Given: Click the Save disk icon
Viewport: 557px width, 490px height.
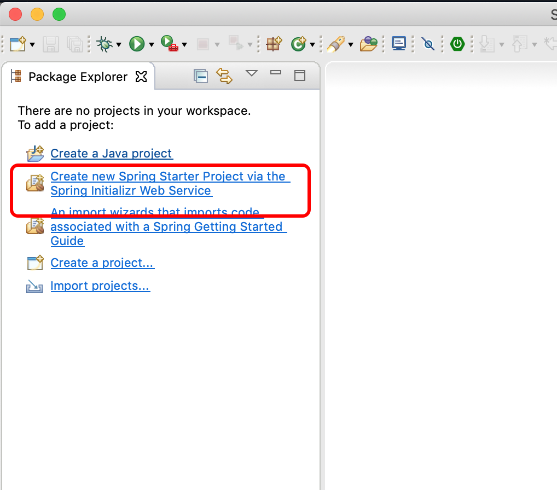Looking at the screenshot, I should 51,45.
